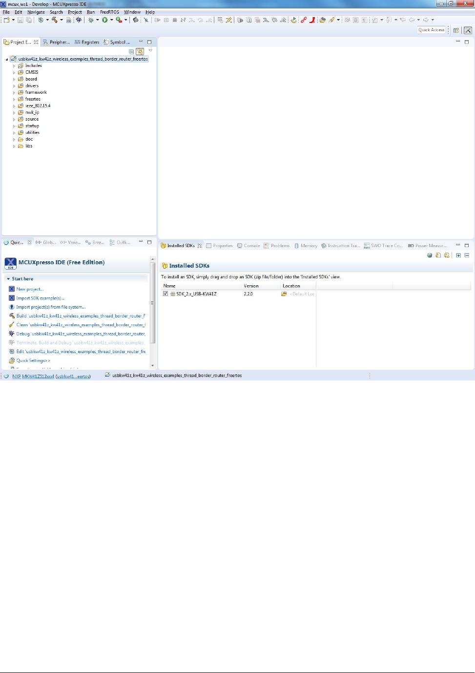Switch to the Registers tab
The image size is (475, 673).
point(87,42)
